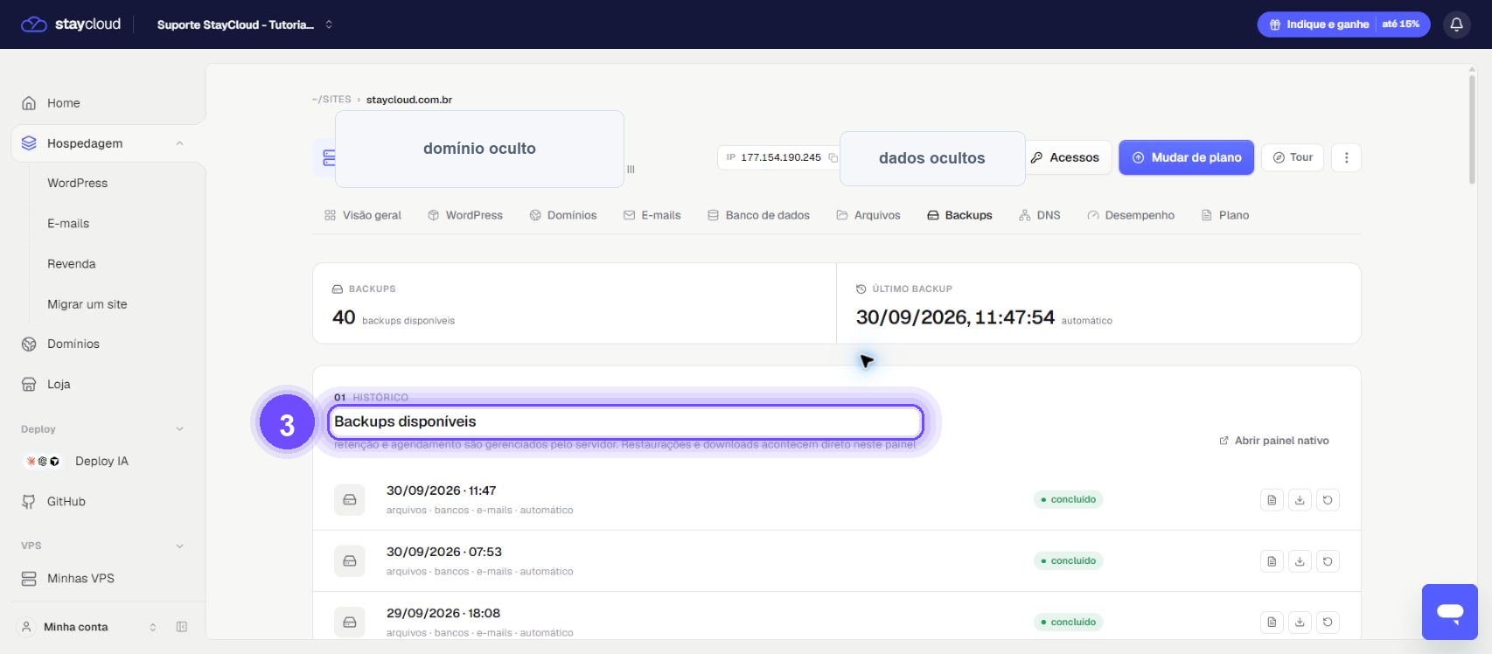The height and width of the screenshot is (654, 1492).
Task: Open the Plano tab
Action: click(x=1224, y=215)
